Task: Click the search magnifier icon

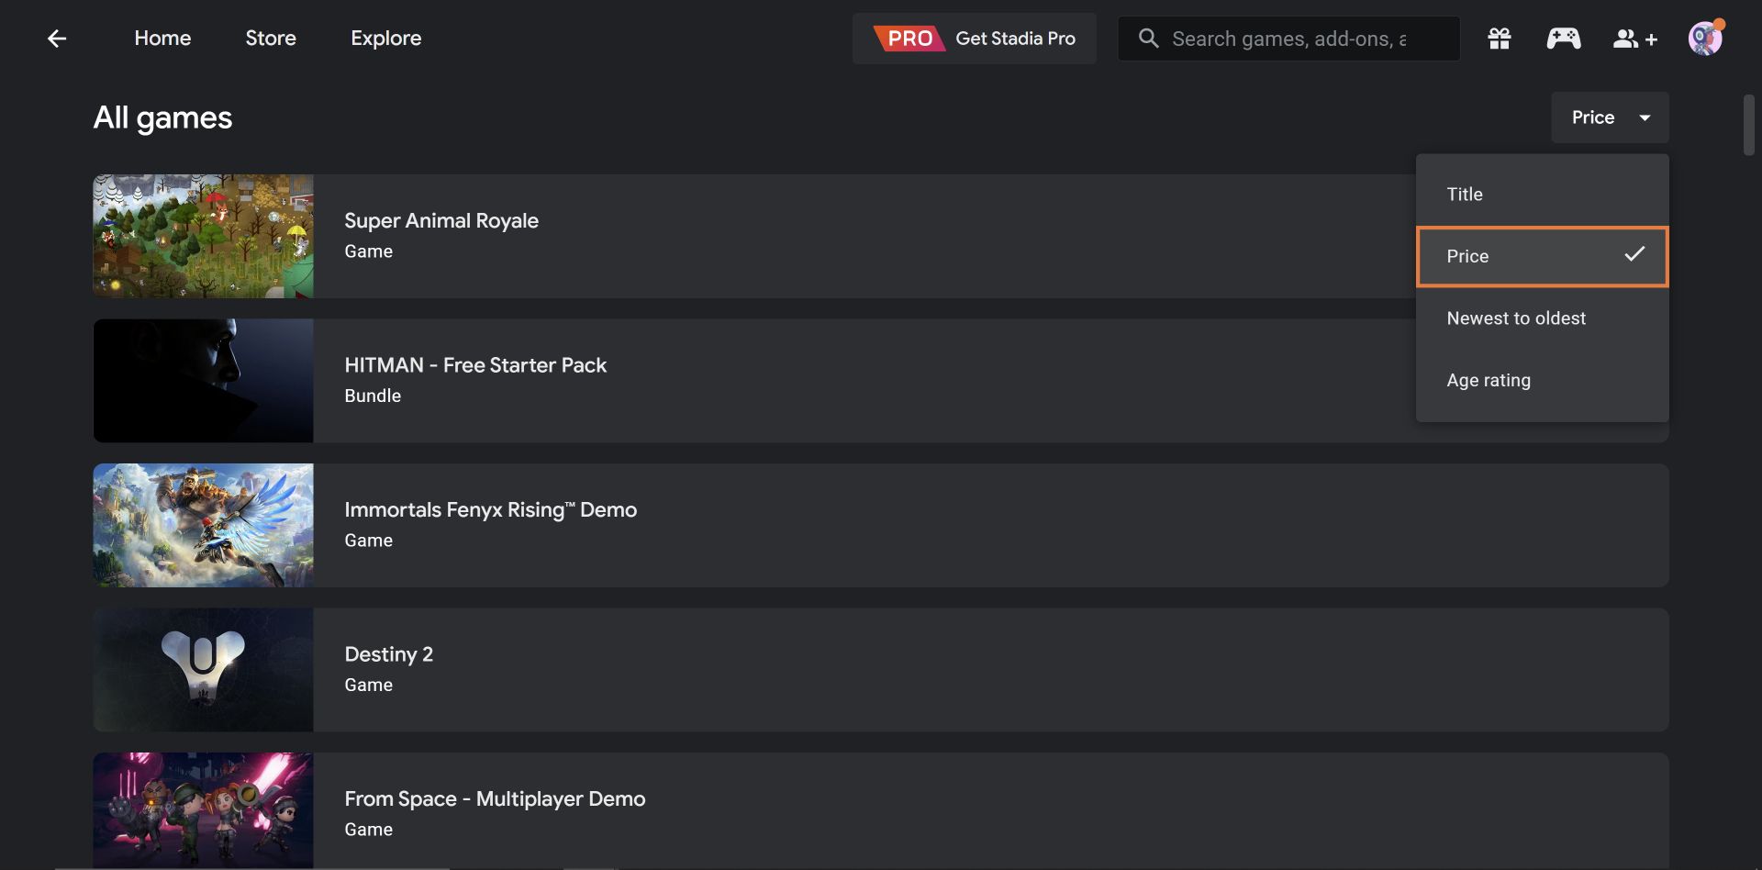Action: point(1148,39)
